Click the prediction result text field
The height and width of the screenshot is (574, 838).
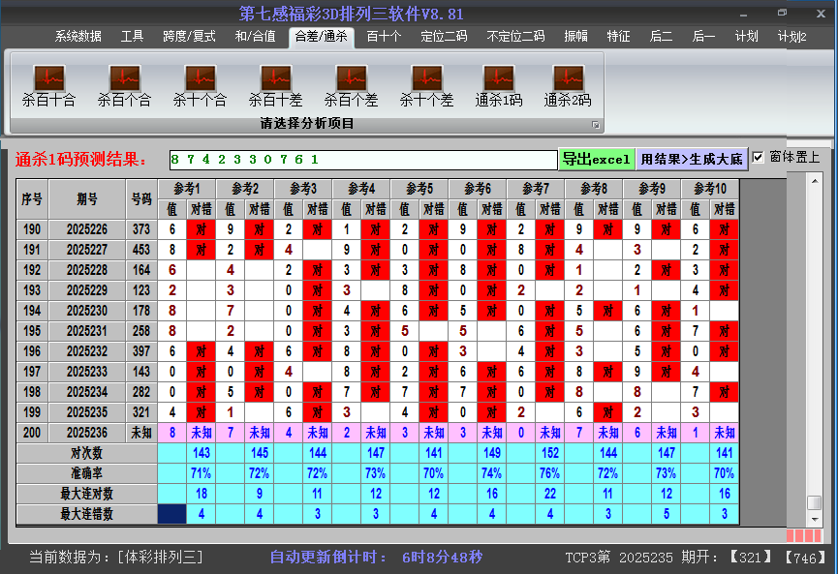tap(361, 159)
